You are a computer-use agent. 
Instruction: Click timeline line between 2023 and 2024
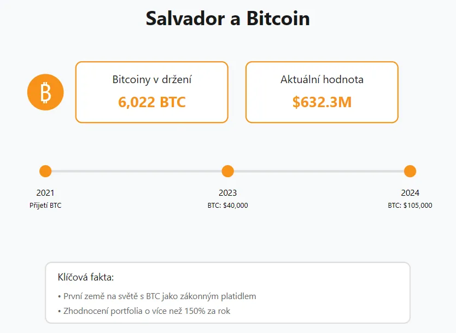(319, 171)
